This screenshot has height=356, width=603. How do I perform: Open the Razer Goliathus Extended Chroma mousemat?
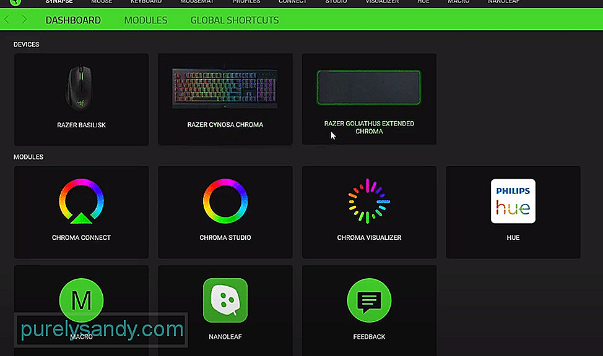[369, 99]
